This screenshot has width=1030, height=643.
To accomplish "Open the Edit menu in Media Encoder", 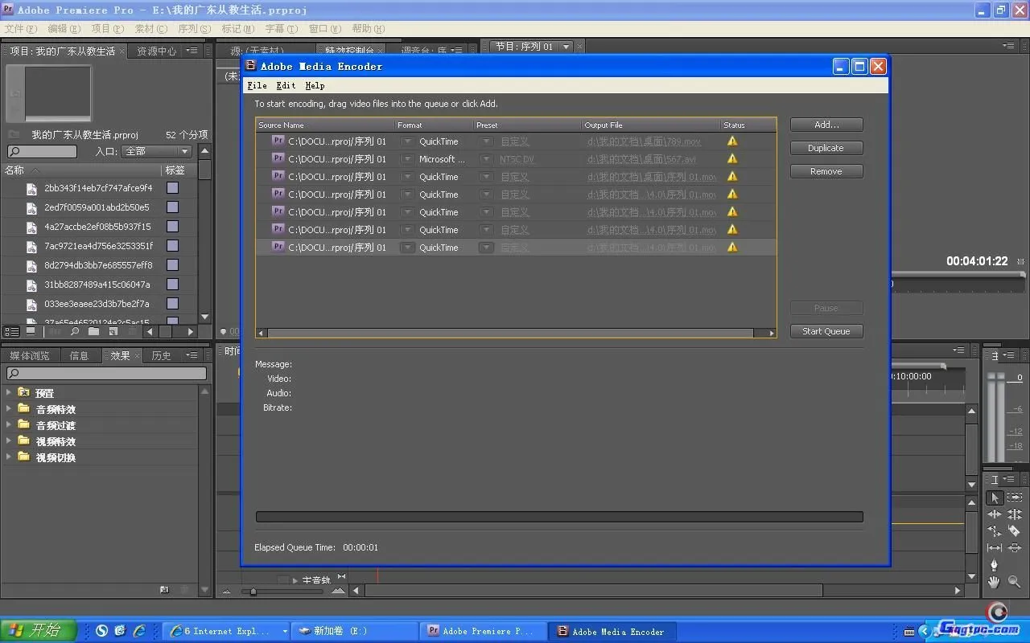I will 286,85.
